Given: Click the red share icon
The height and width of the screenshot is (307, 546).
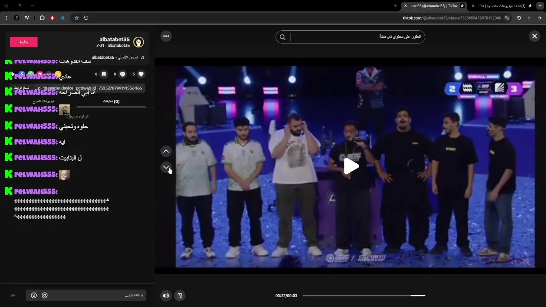Looking at the screenshot, I should (x=40, y=74).
